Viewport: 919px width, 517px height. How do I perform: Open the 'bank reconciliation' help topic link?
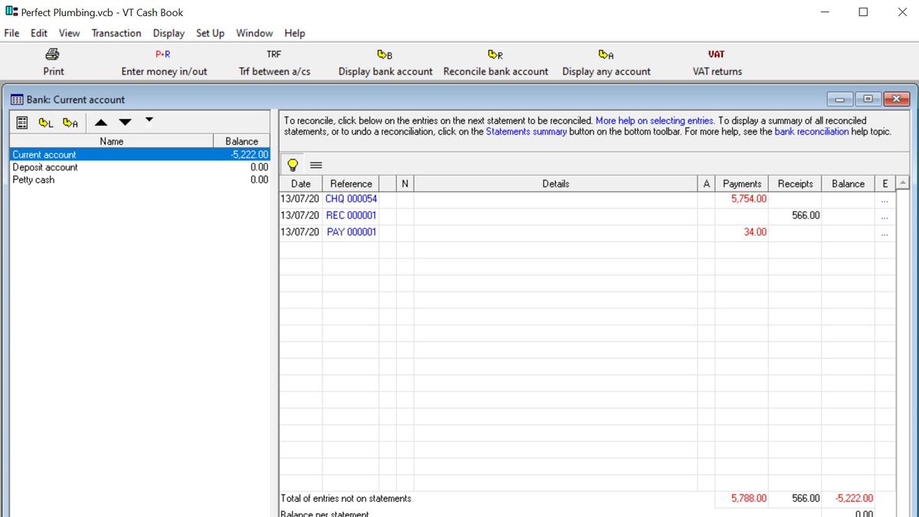[811, 132]
